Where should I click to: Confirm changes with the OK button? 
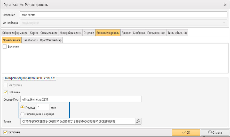(186, 132)
